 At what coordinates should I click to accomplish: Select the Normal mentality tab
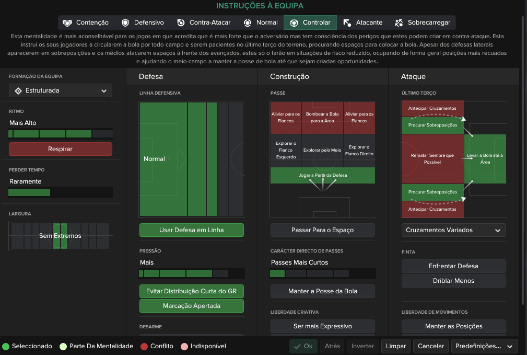261,22
